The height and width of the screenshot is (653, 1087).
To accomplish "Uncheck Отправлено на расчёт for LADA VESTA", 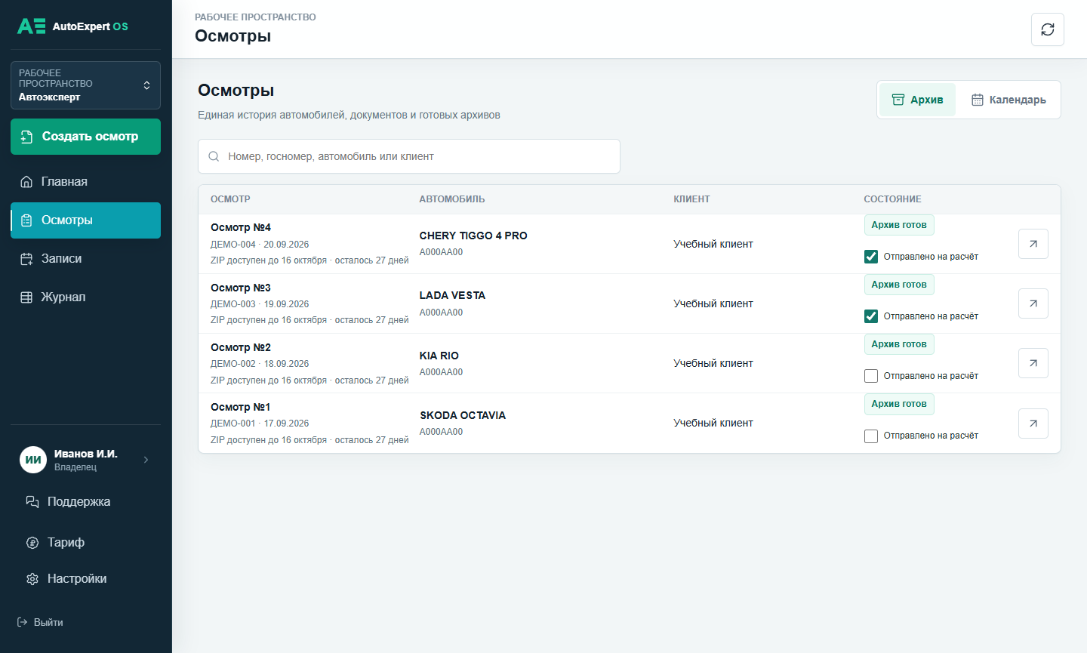I will [x=871, y=316].
